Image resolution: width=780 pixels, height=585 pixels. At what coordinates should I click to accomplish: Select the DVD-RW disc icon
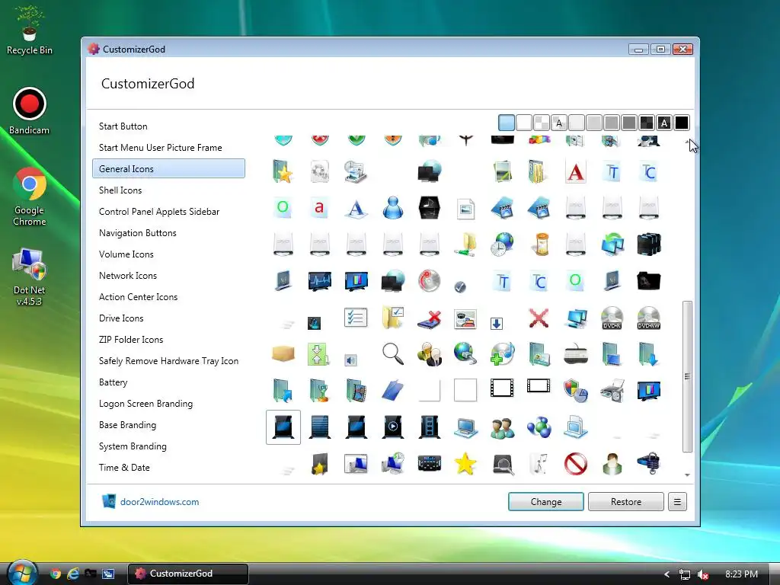click(649, 318)
